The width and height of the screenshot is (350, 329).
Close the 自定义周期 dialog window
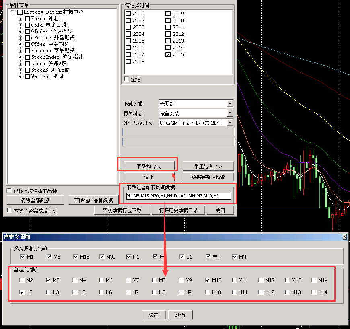[344, 237]
